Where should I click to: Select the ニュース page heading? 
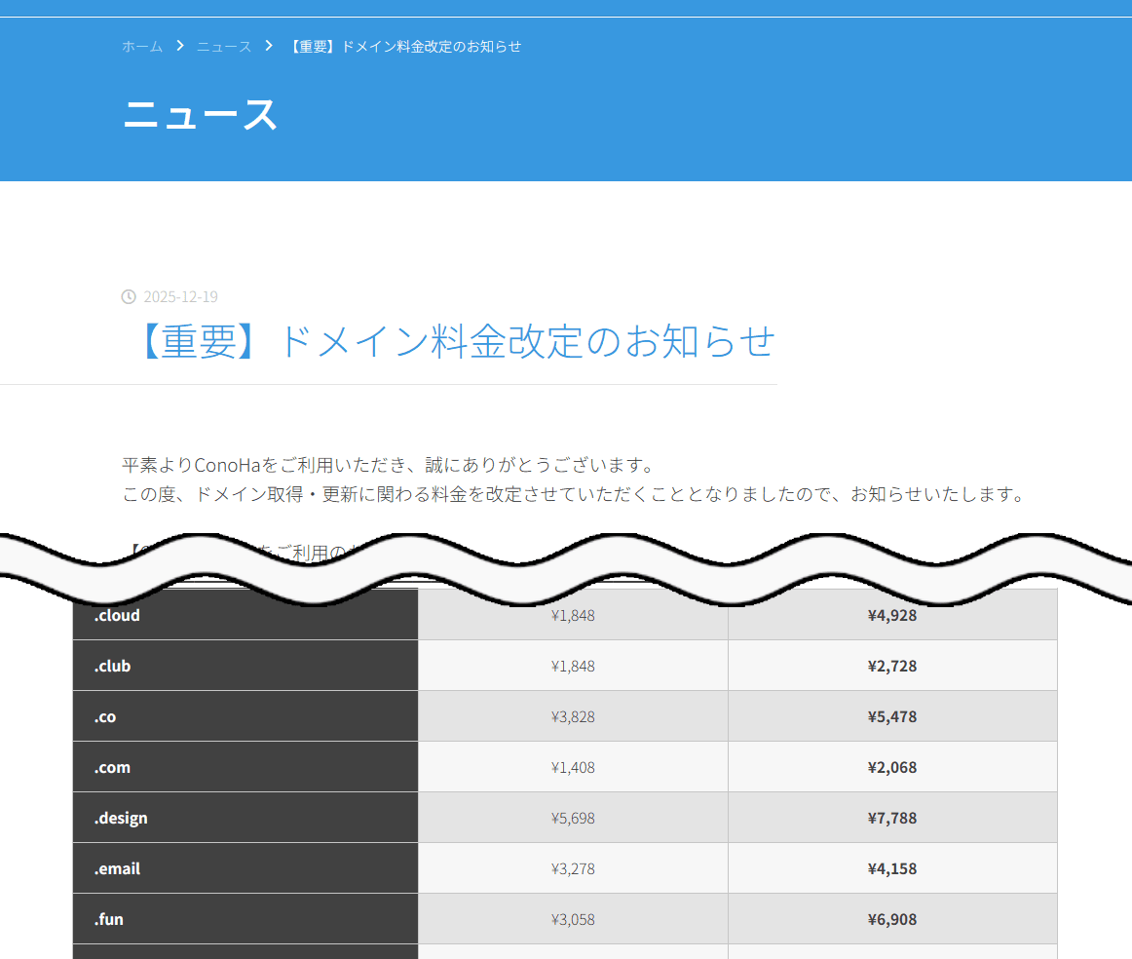tap(199, 115)
